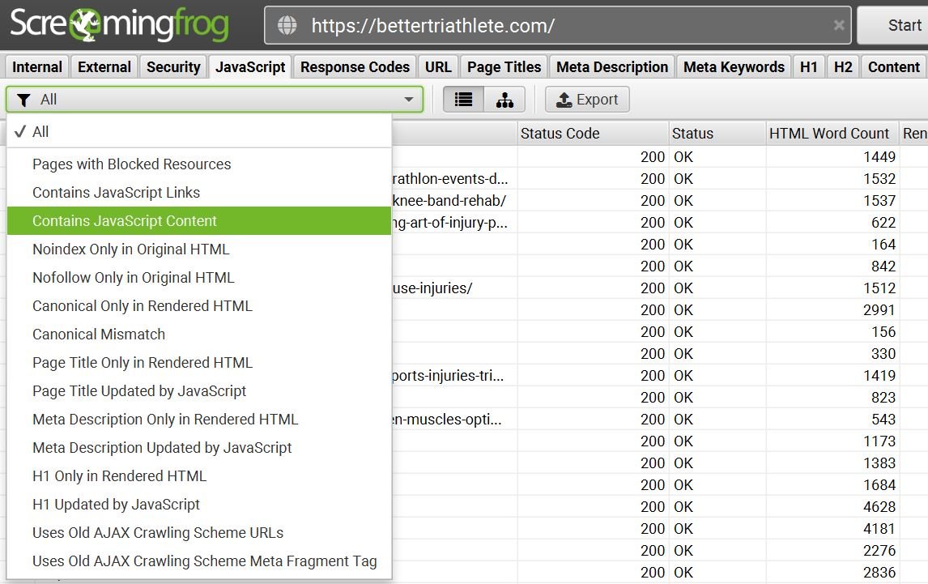Sort by the HTML Word Count column
Image resolution: width=928 pixels, height=584 pixels.
830,133
